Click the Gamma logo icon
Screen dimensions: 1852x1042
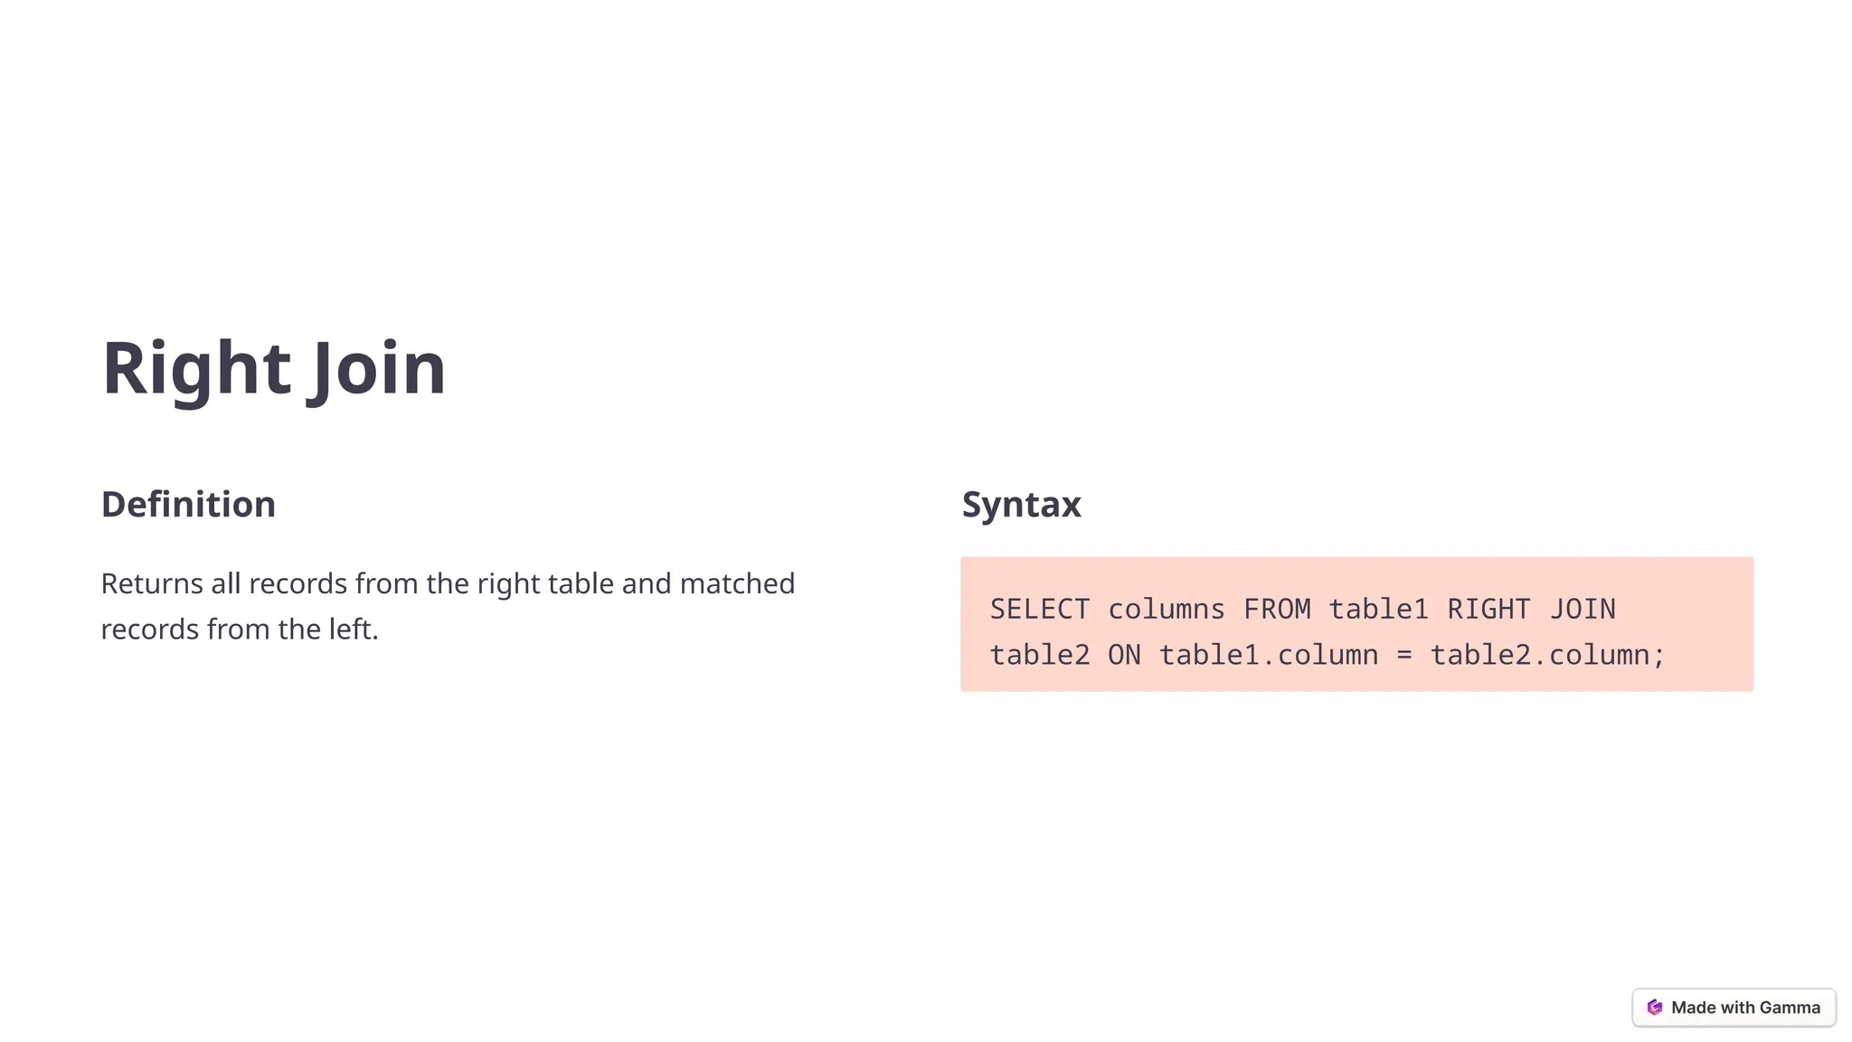pyautogui.click(x=1654, y=1007)
